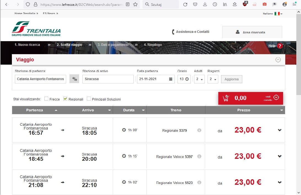Open the shopping cart icon
This screenshot has height=195, width=301.
tap(226, 98)
